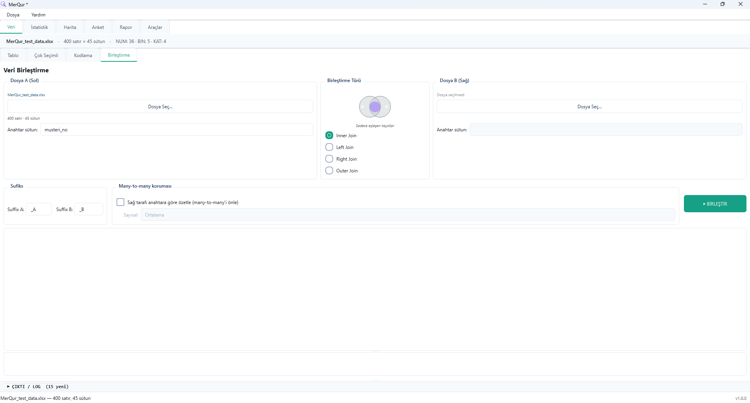Screen dimensions: 750x403
Task: Select the Birleştirme sub-tab
Action: [119, 55]
